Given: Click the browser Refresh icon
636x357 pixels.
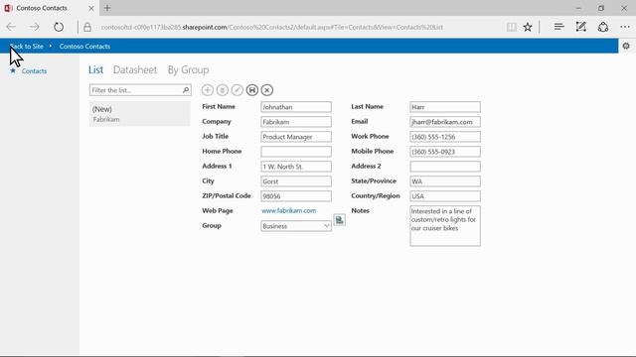Looking at the screenshot, I should (59, 27).
